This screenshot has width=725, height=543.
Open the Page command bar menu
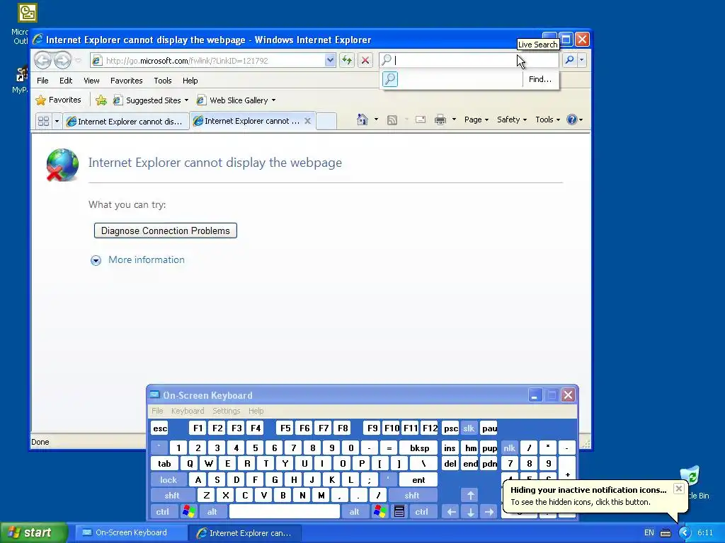pos(476,119)
